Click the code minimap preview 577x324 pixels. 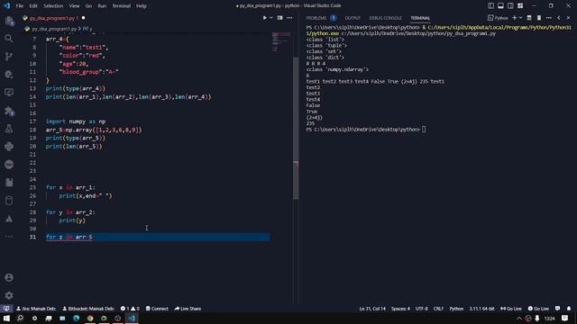(x=280, y=41)
